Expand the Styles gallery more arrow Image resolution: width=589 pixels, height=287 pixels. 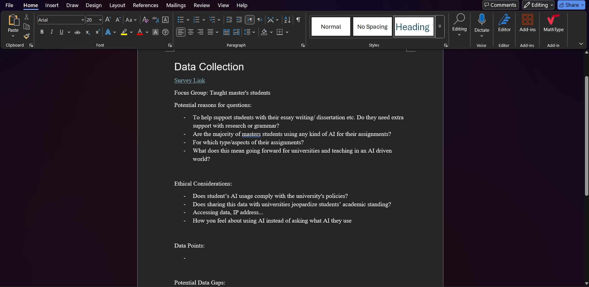440,27
